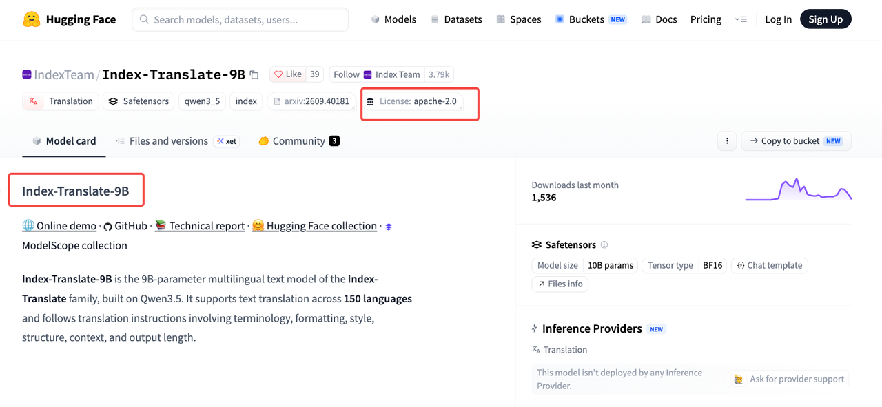The height and width of the screenshot is (407, 882).
Task: Select the index tag
Action: (x=246, y=101)
